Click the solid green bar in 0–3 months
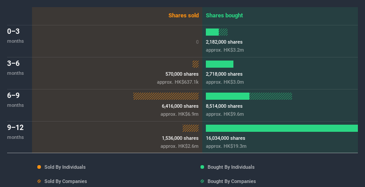The width and height of the screenshot is (365, 187). tap(213, 32)
